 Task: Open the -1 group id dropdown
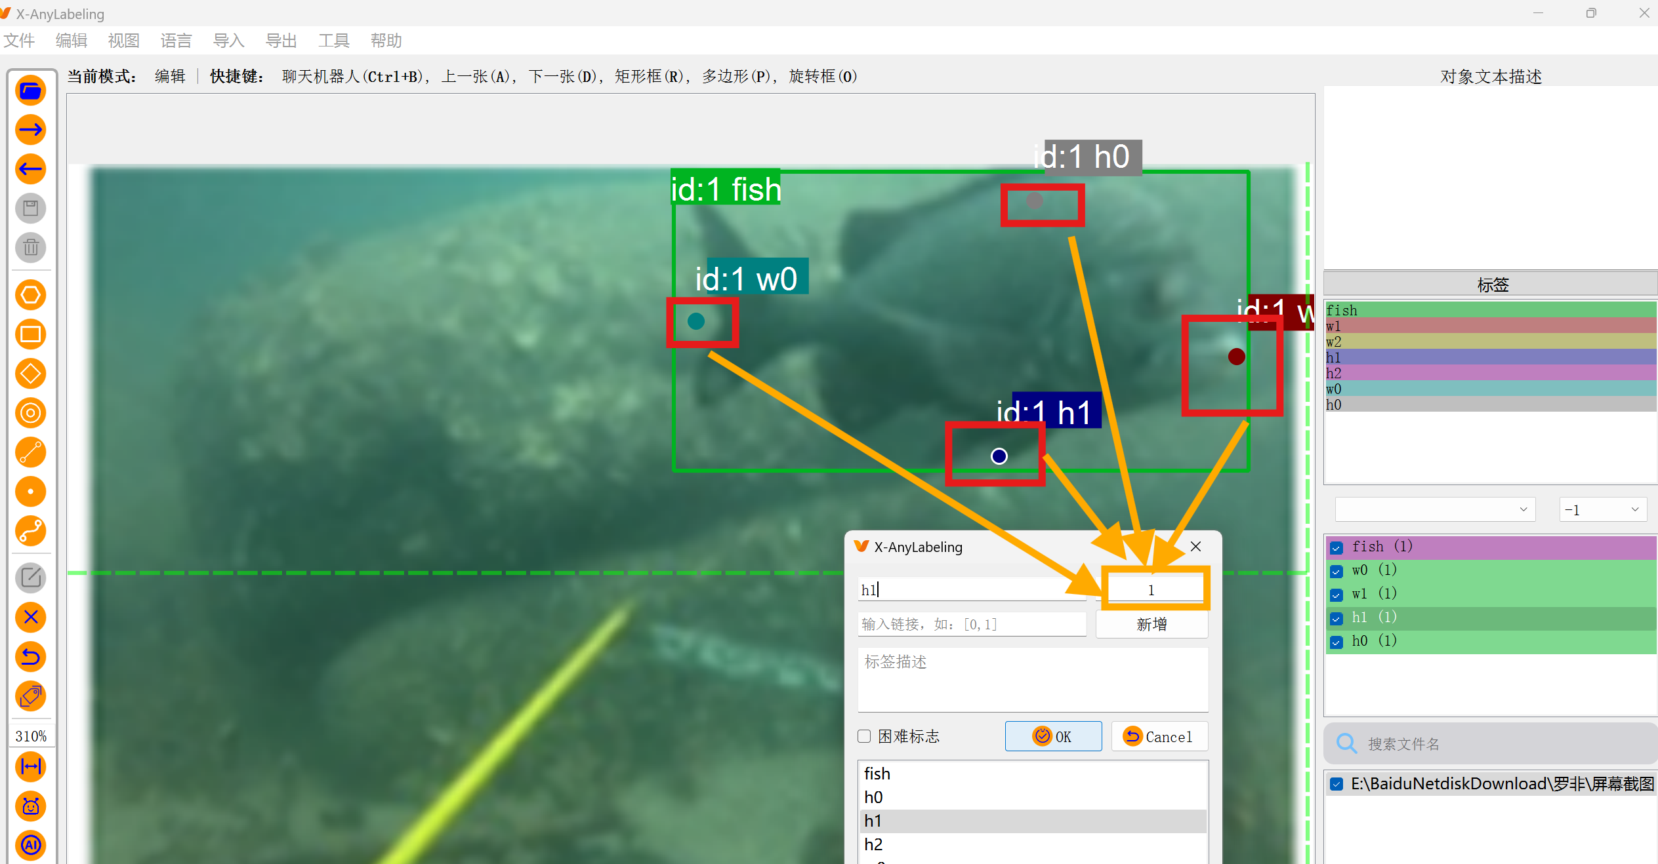pos(1603,509)
